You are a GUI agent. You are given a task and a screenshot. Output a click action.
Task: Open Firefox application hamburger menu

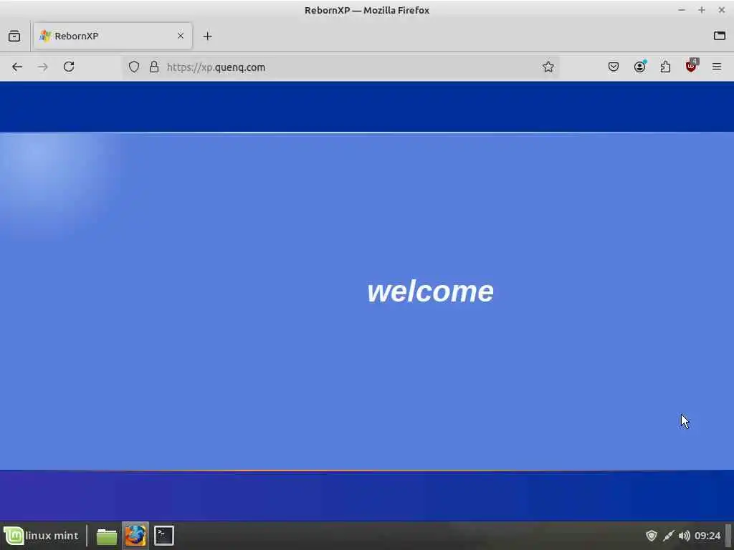point(717,67)
